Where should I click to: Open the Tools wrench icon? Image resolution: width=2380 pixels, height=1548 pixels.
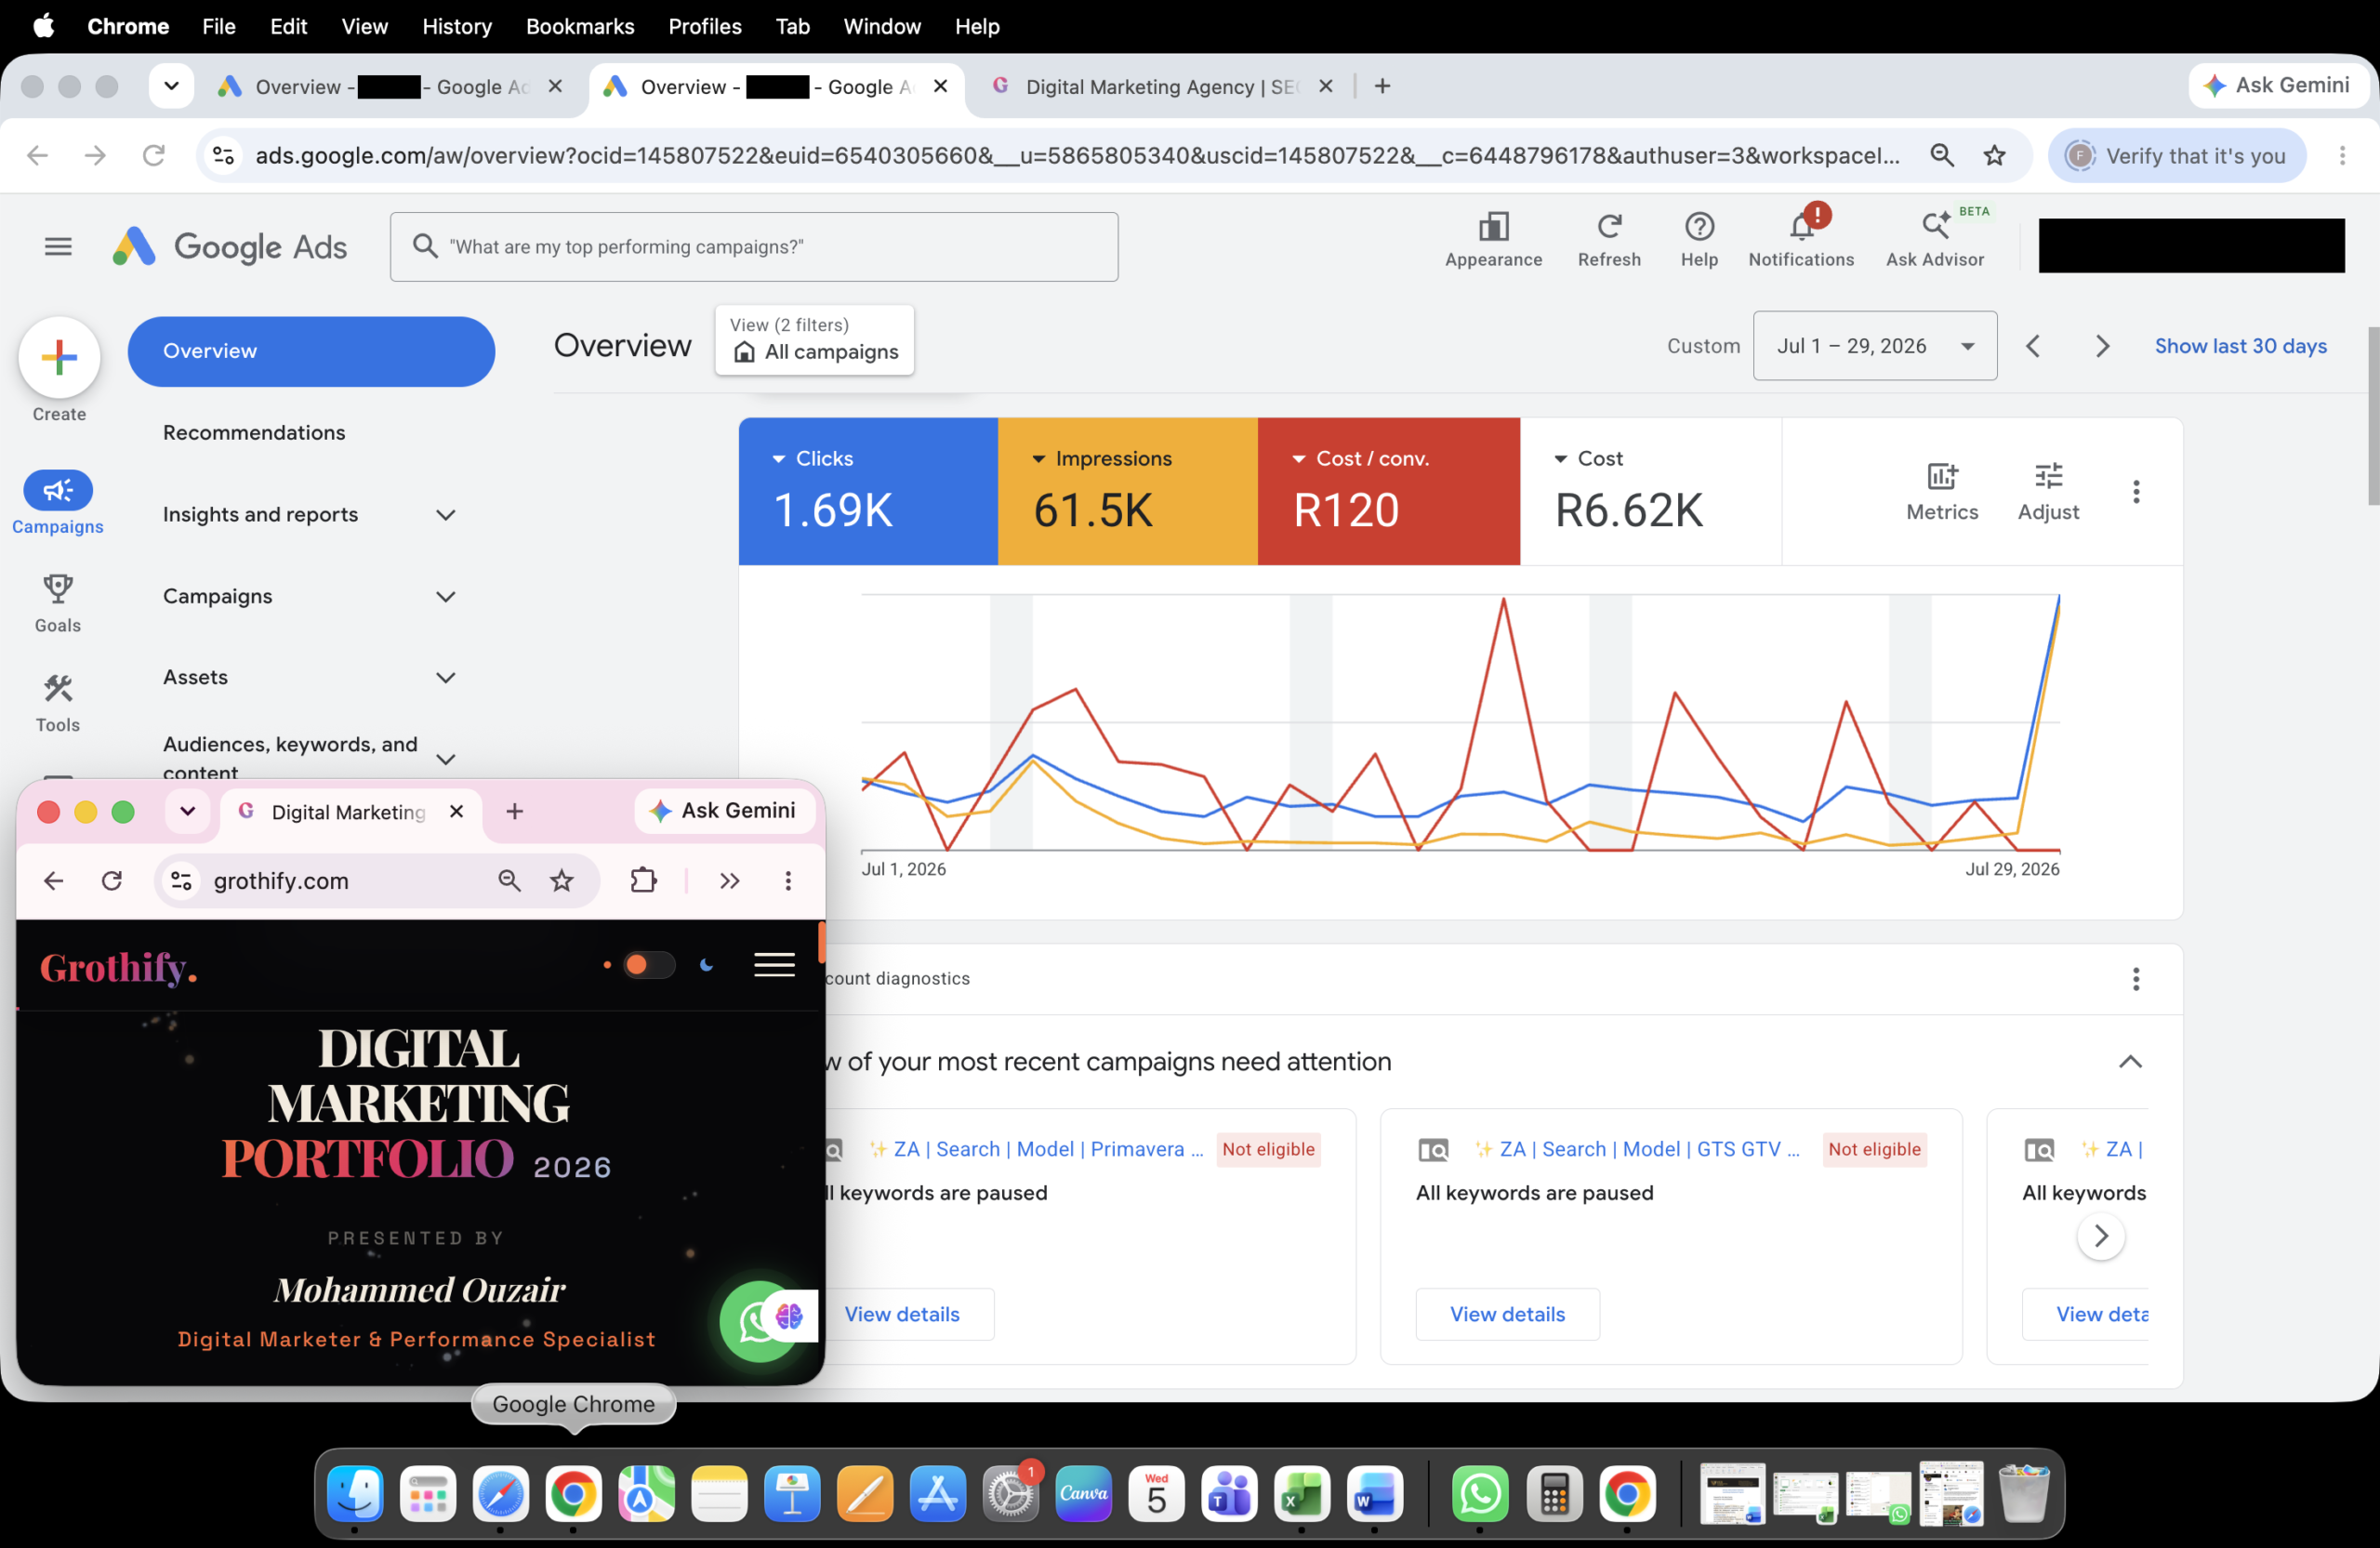58,688
